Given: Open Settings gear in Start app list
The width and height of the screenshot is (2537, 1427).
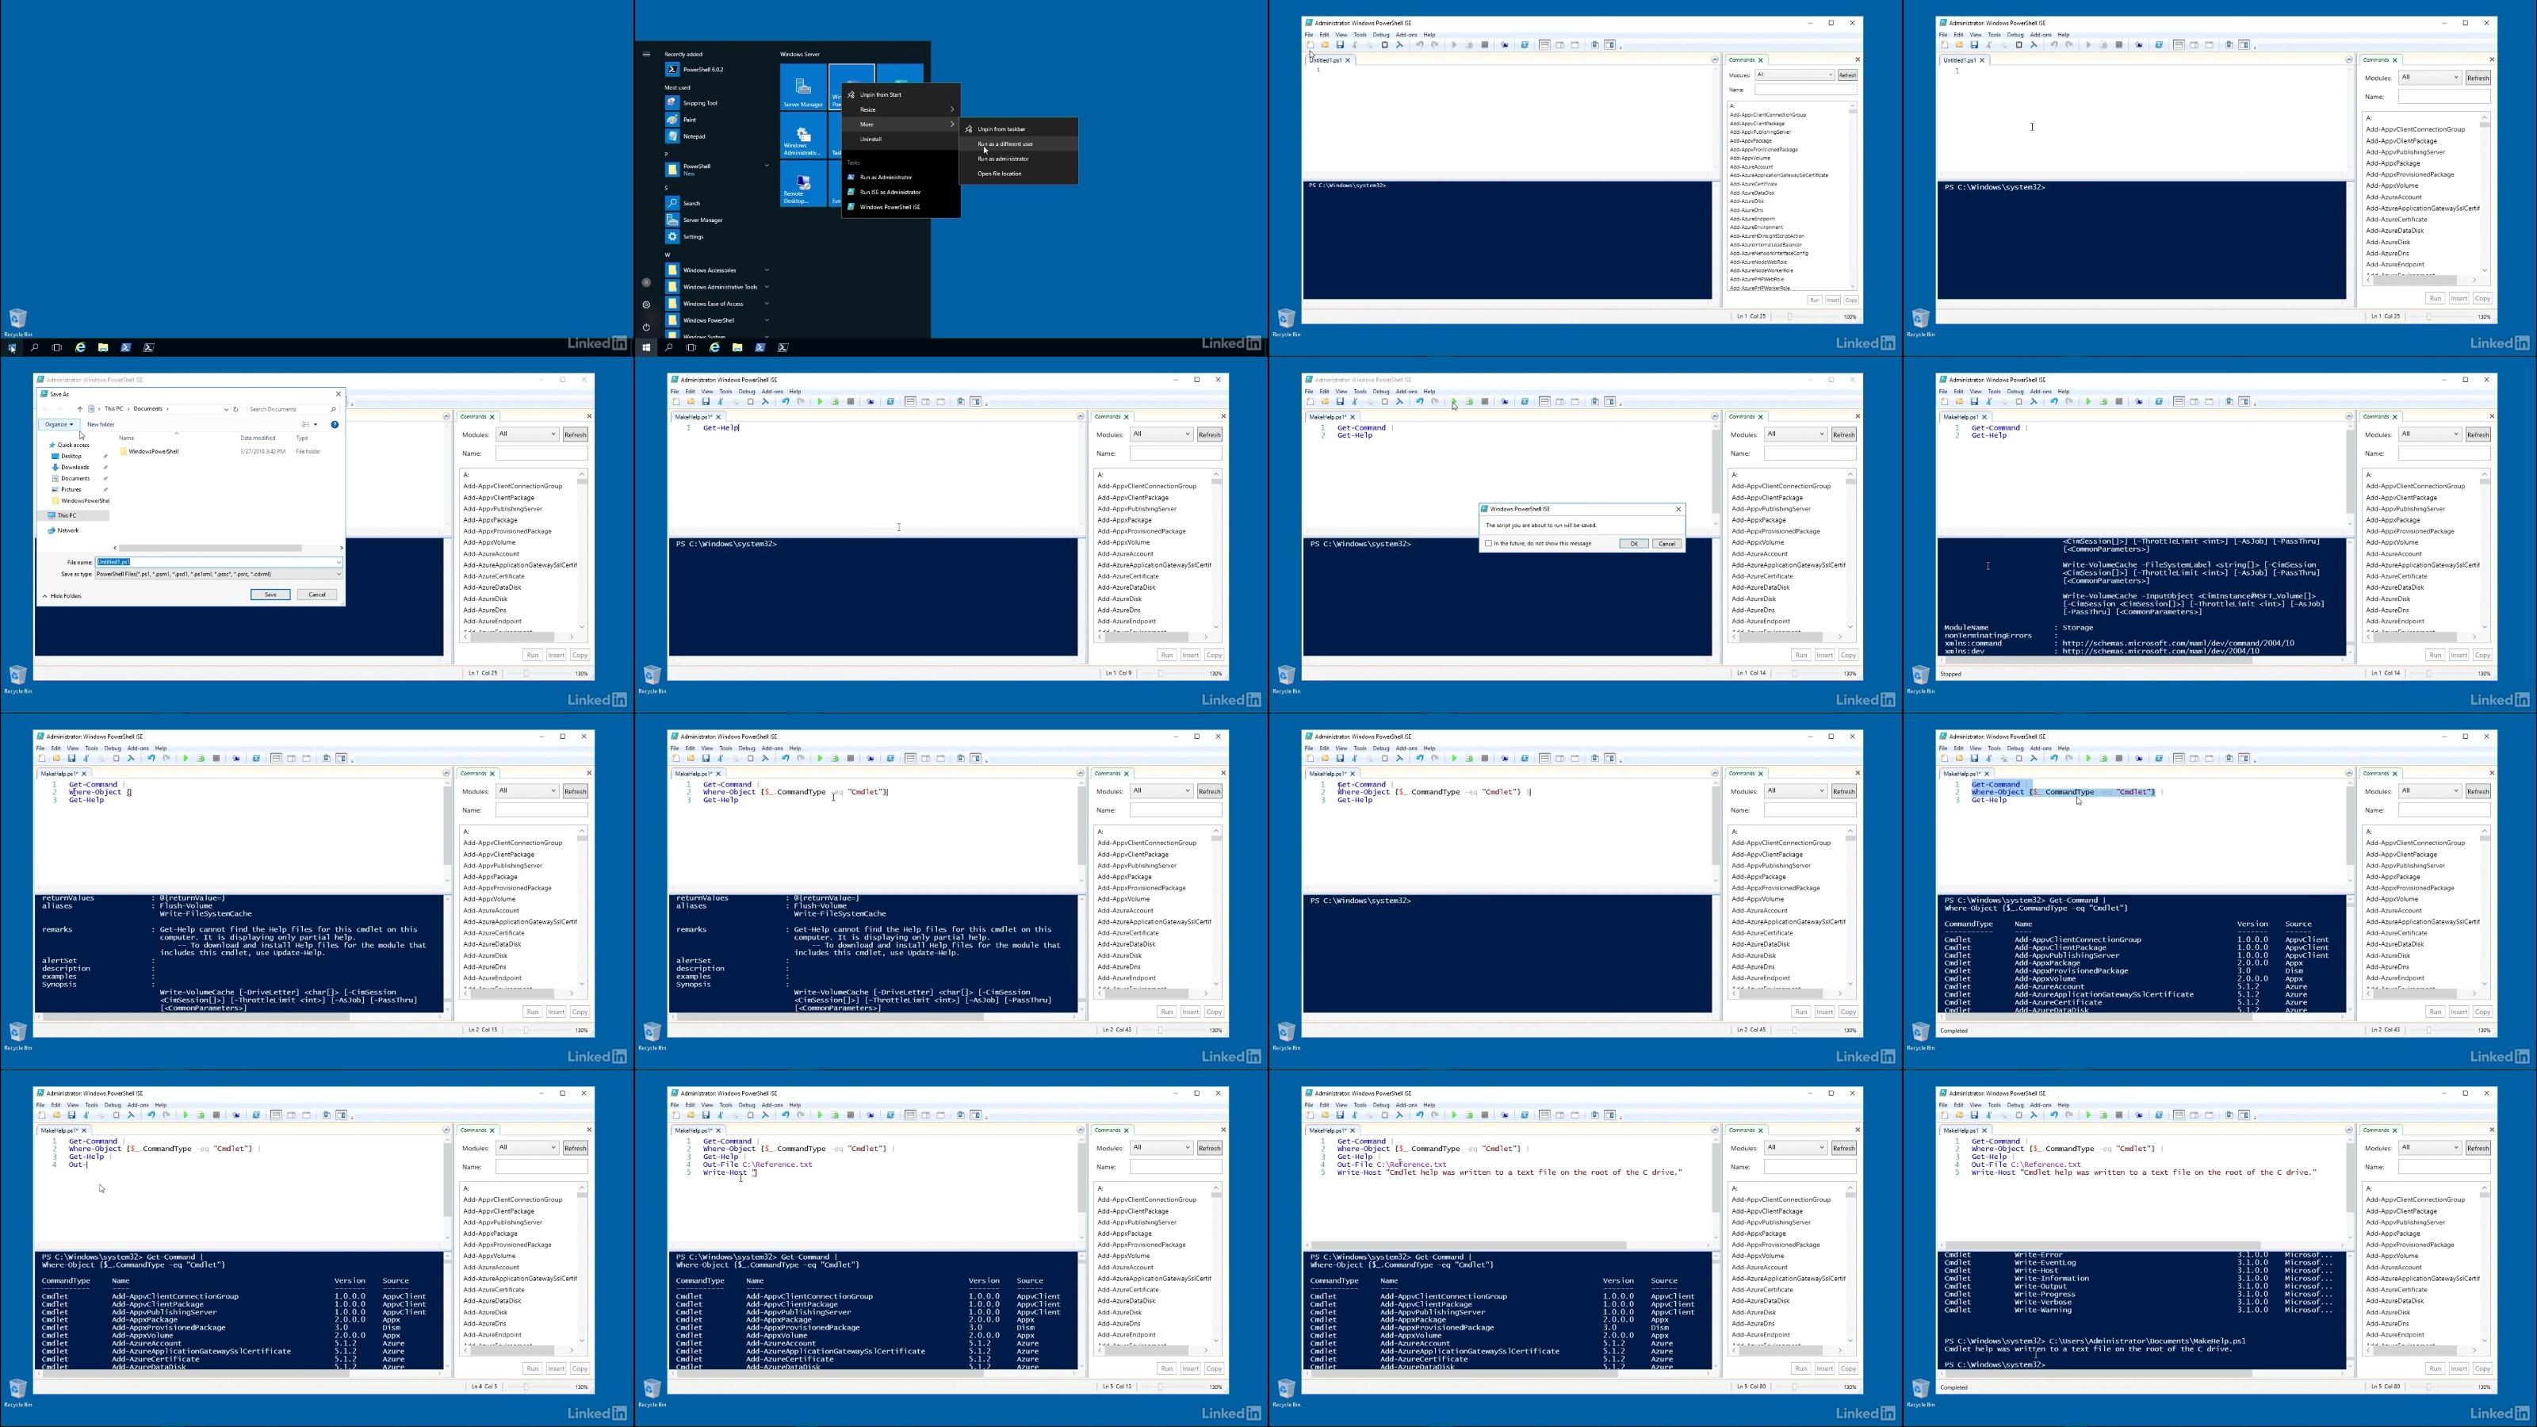Looking at the screenshot, I should point(694,236).
